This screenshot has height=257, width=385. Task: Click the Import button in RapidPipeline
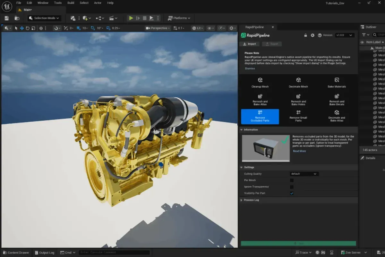click(x=250, y=44)
